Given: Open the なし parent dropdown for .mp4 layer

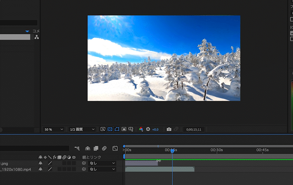Looking at the screenshot, I should pyautogui.click(x=102, y=169).
